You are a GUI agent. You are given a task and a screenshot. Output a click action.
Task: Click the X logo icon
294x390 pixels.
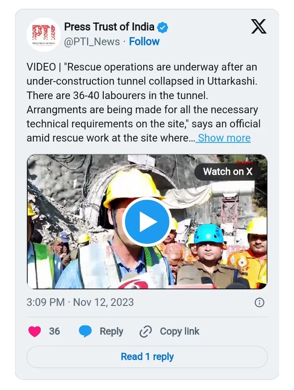[259, 27]
